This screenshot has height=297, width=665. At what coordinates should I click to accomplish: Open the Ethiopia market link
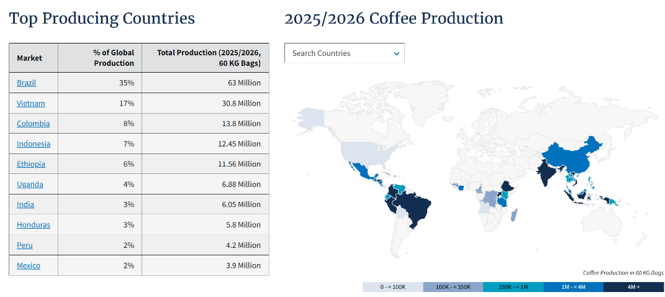tap(31, 164)
